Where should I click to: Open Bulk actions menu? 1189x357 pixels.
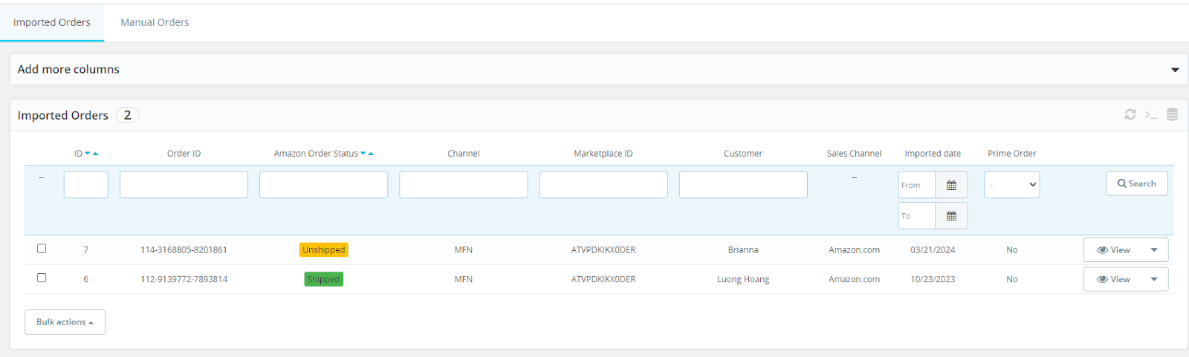tap(65, 322)
